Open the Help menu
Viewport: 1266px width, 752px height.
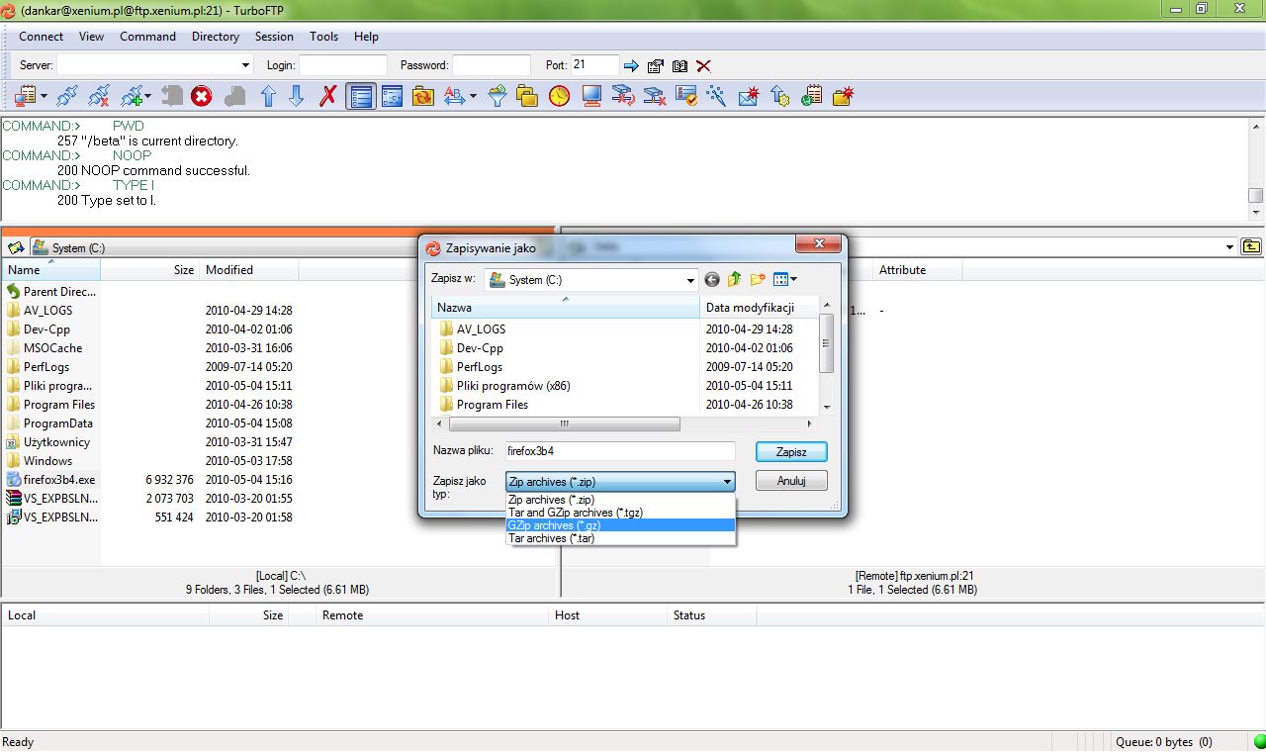[366, 37]
